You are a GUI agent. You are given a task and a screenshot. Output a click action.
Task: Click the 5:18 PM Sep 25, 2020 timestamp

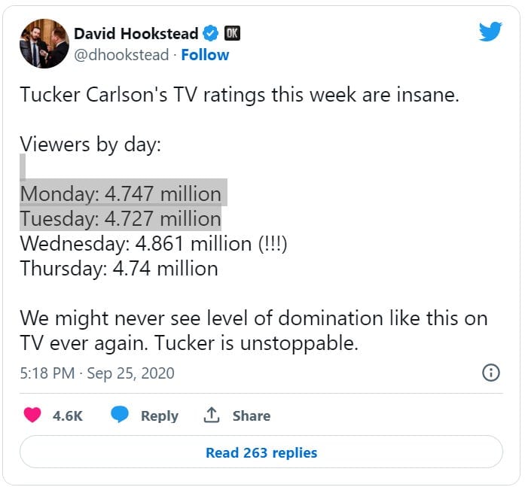[x=97, y=373]
